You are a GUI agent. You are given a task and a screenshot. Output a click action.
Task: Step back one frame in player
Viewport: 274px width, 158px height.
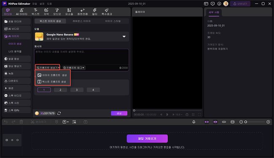[x=161, y=114]
